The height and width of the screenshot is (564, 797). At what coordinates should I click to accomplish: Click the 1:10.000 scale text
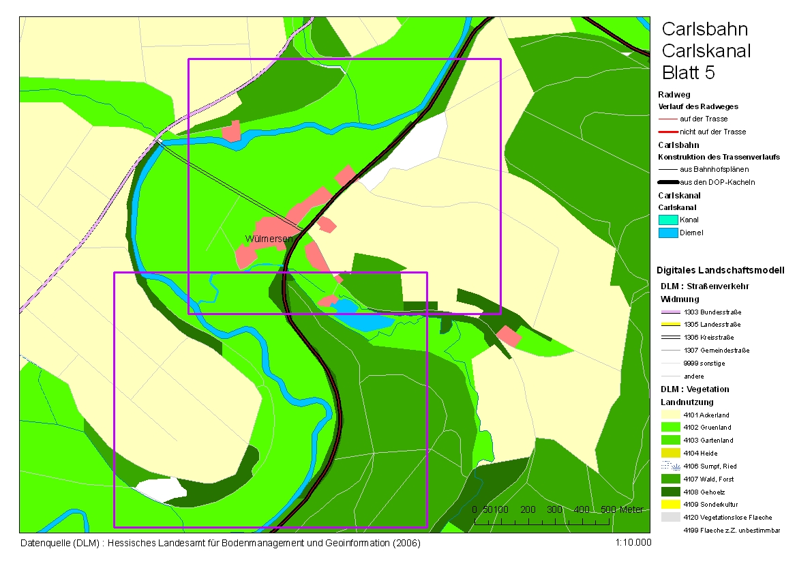(633, 543)
